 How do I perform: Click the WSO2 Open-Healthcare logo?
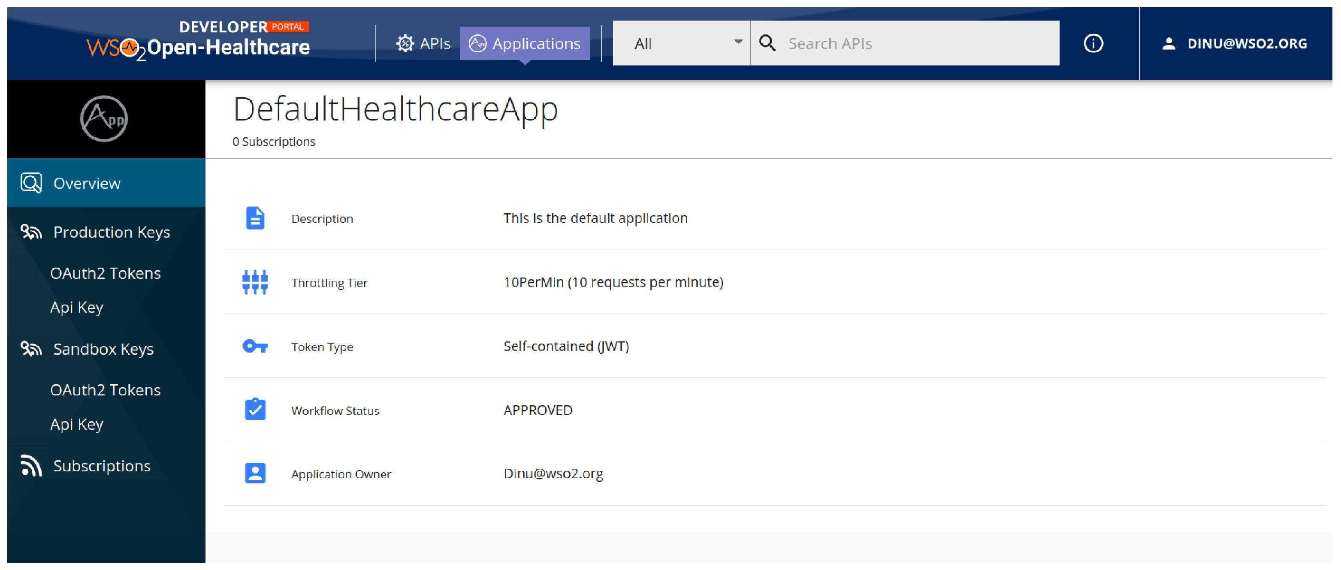coord(198,42)
